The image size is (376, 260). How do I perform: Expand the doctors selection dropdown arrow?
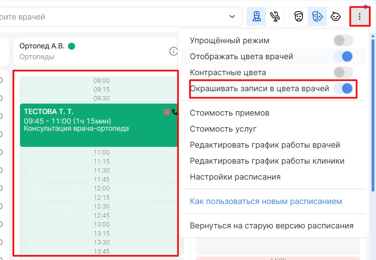(232, 16)
